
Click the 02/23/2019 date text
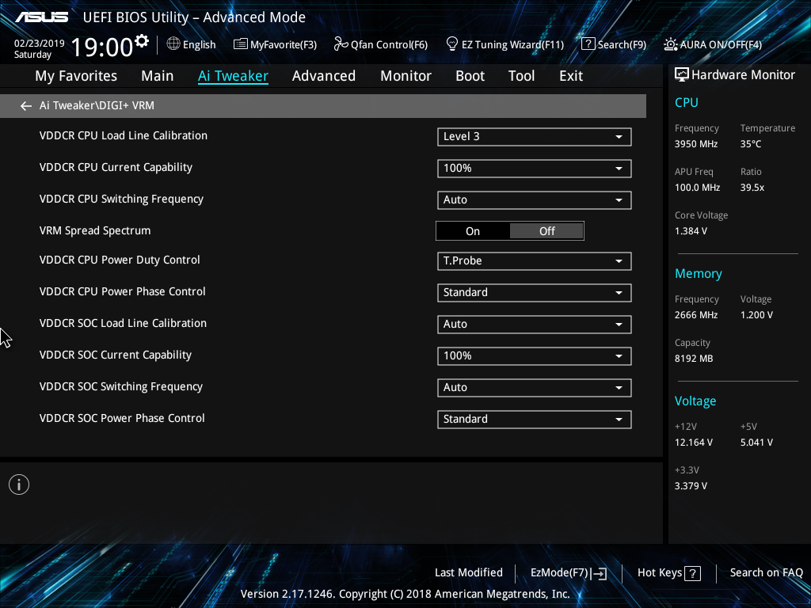(40, 44)
